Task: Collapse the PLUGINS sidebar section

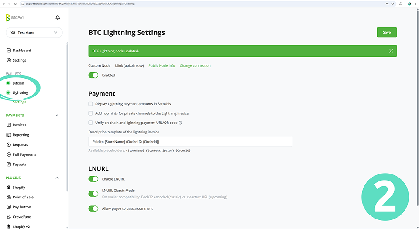Action: point(57,178)
